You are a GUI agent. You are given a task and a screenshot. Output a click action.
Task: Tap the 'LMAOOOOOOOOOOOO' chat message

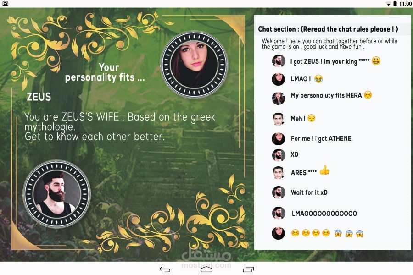(324, 214)
